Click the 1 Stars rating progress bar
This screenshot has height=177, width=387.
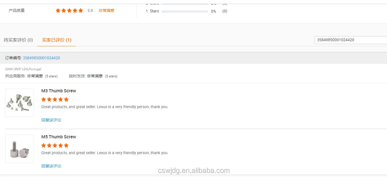coord(185,12)
